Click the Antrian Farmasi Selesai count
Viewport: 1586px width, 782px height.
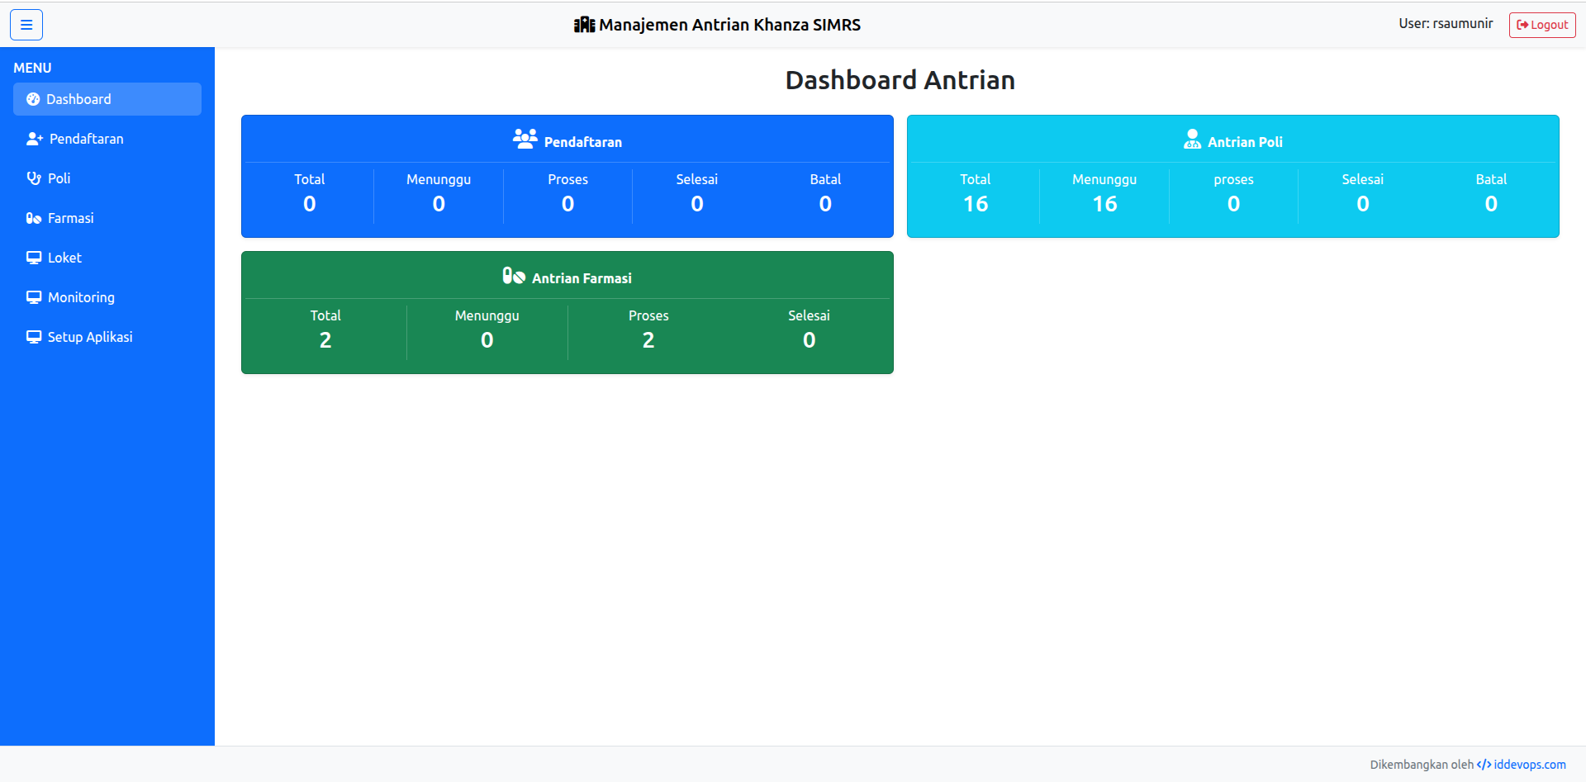pyautogui.click(x=810, y=340)
